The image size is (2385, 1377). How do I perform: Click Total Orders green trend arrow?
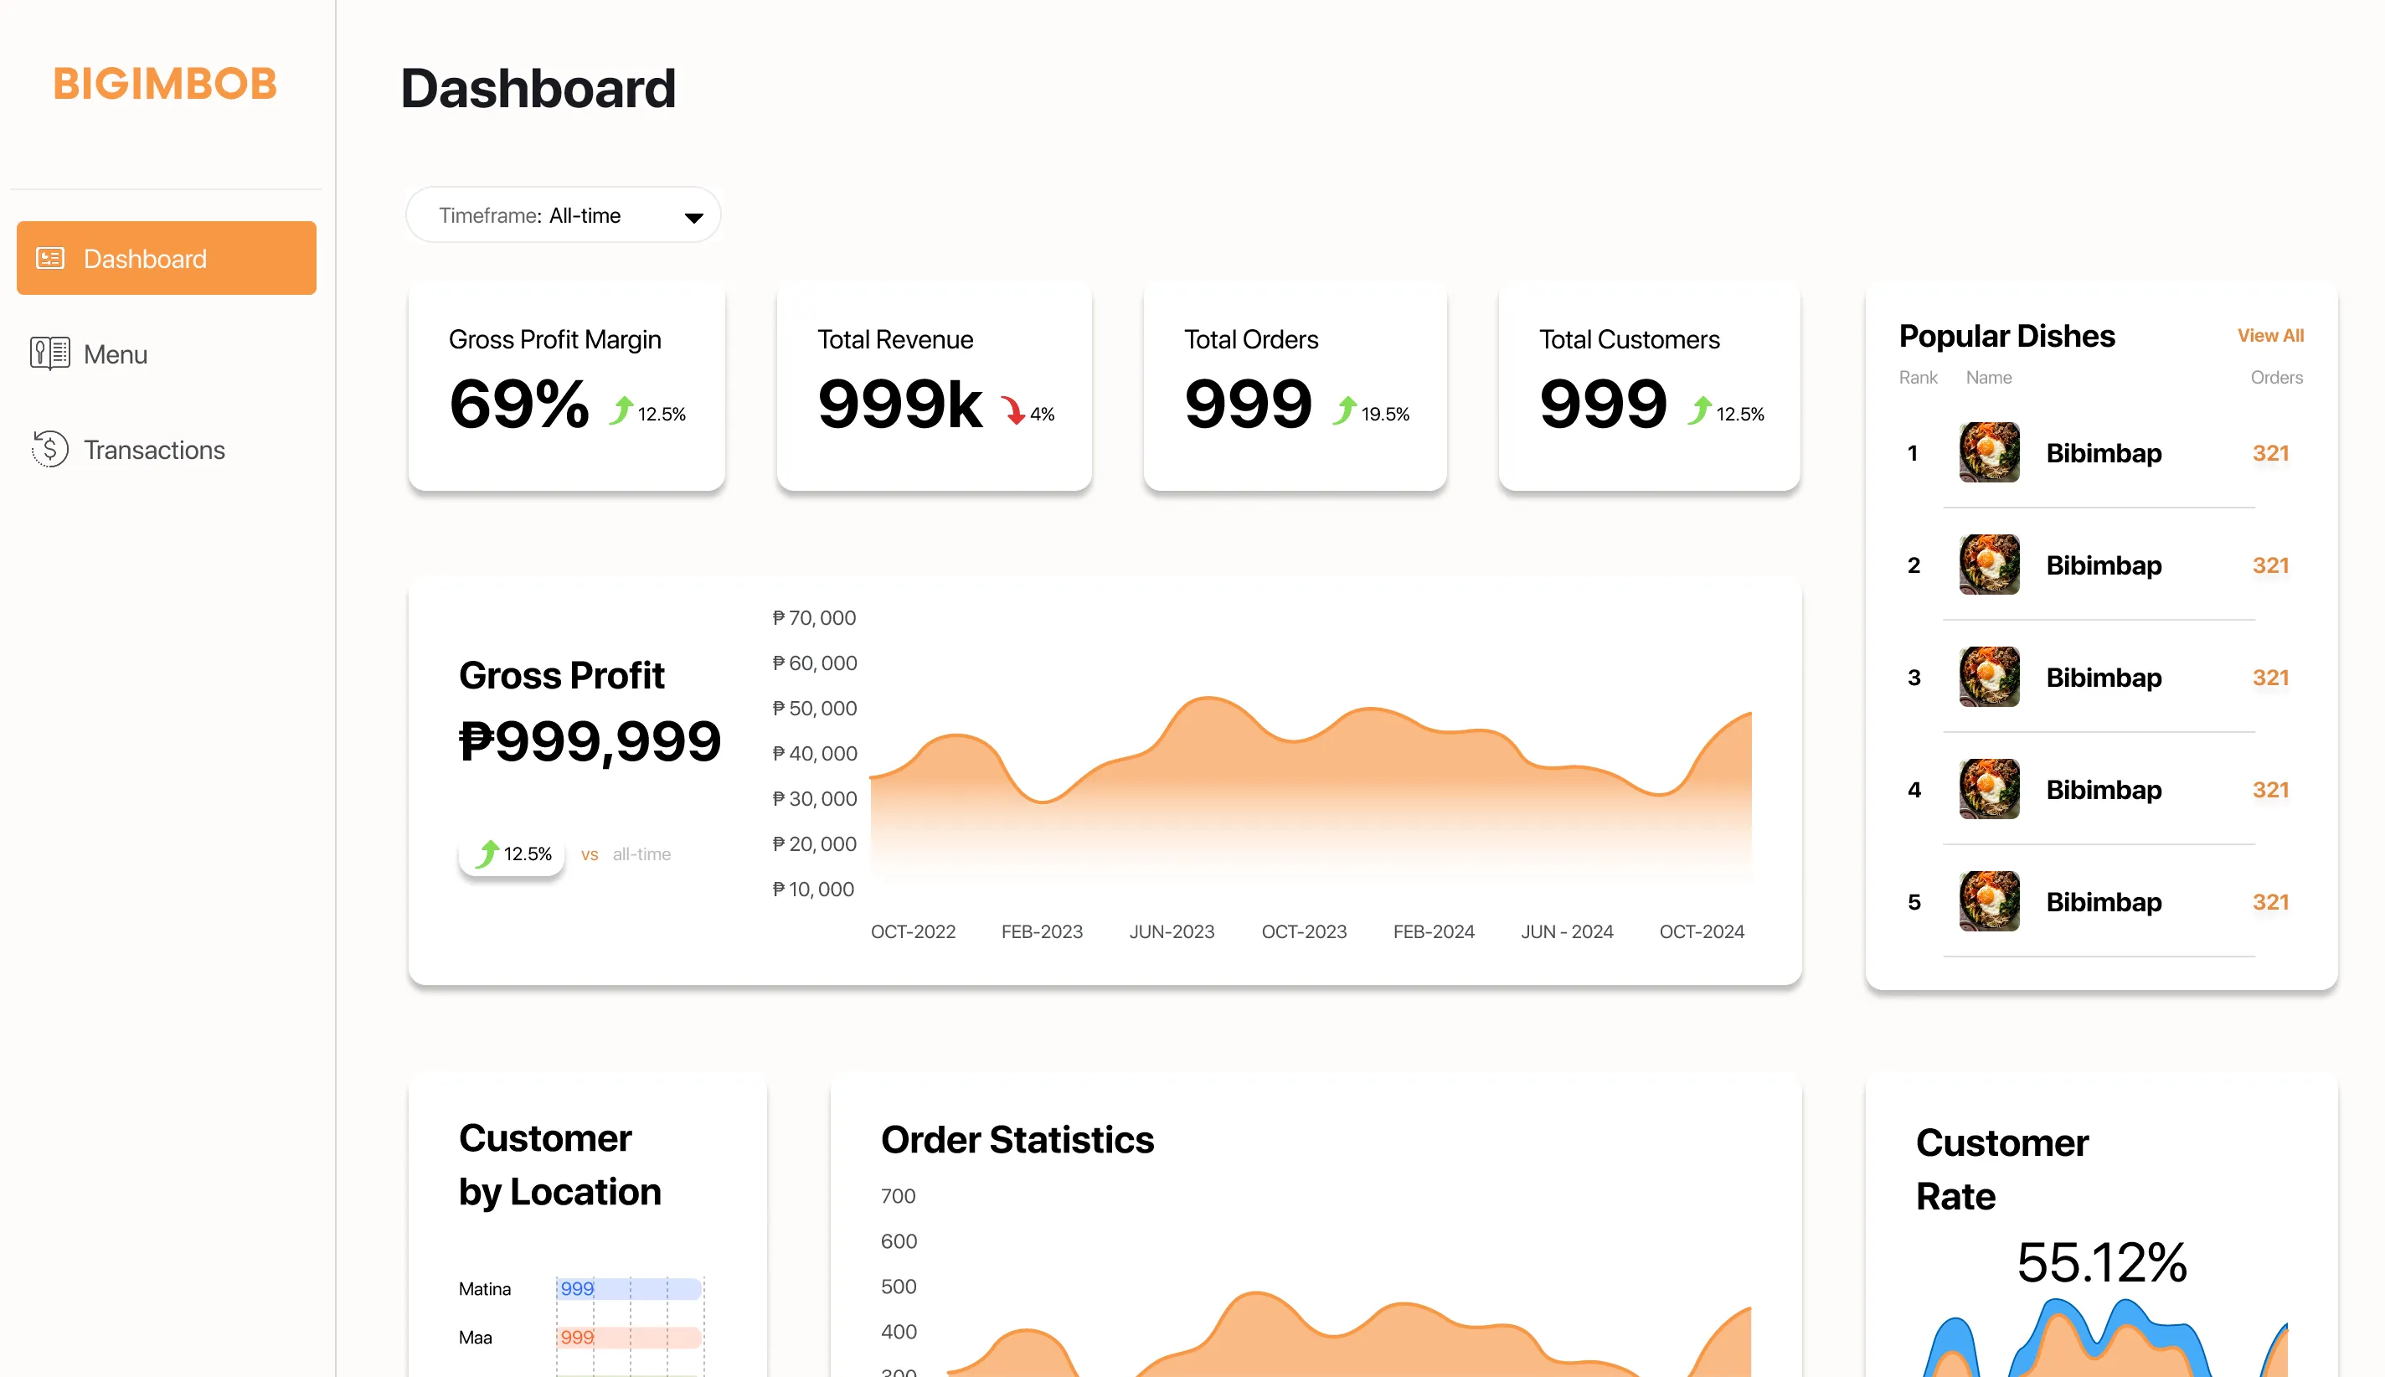[x=1345, y=411]
